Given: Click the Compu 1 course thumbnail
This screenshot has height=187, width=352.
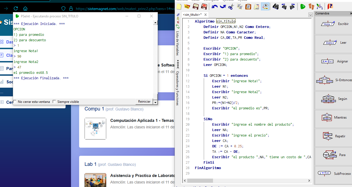Looking at the screenshot, I should pyautogui.click(x=95, y=129).
